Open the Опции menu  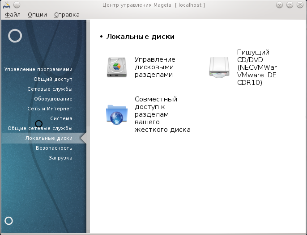[37, 15]
